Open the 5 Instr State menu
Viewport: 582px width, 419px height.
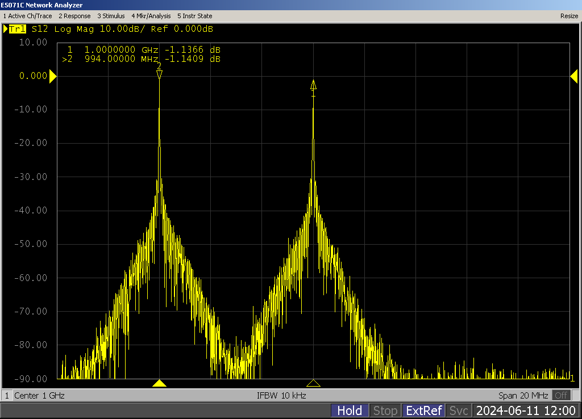194,16
